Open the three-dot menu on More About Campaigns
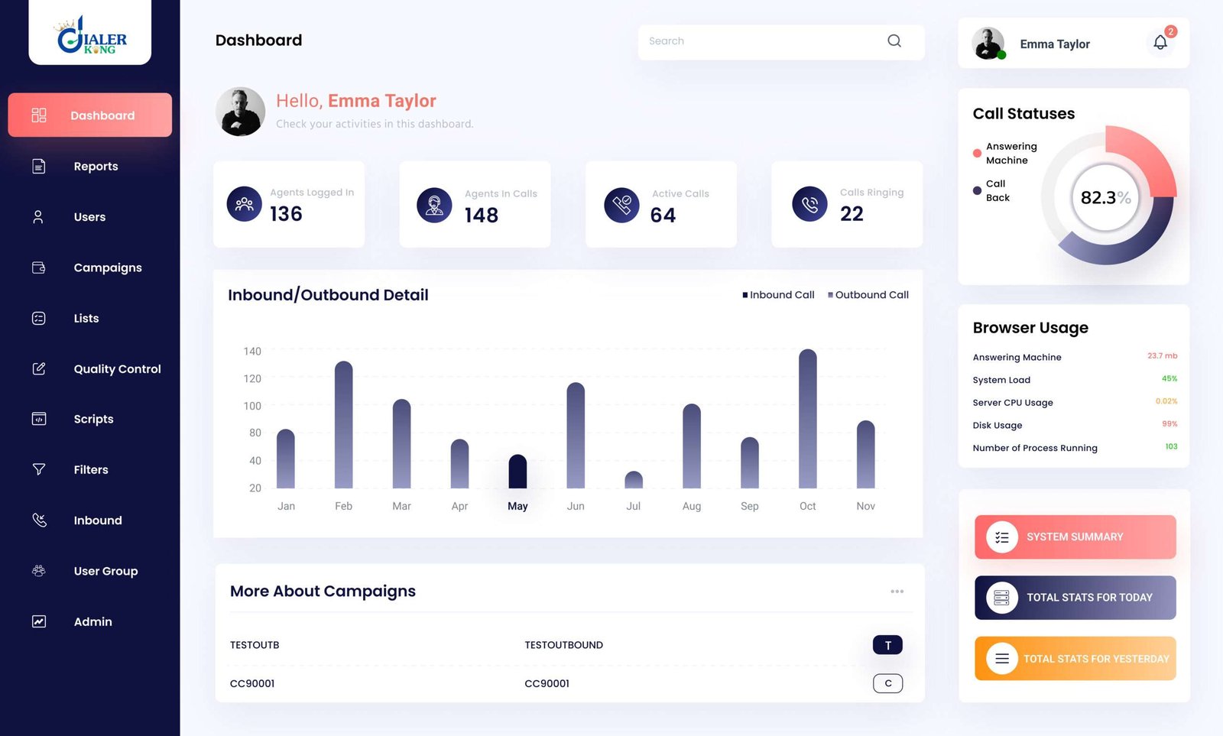This screenshot has width=1223, height=736. click(x=897, y=590)
